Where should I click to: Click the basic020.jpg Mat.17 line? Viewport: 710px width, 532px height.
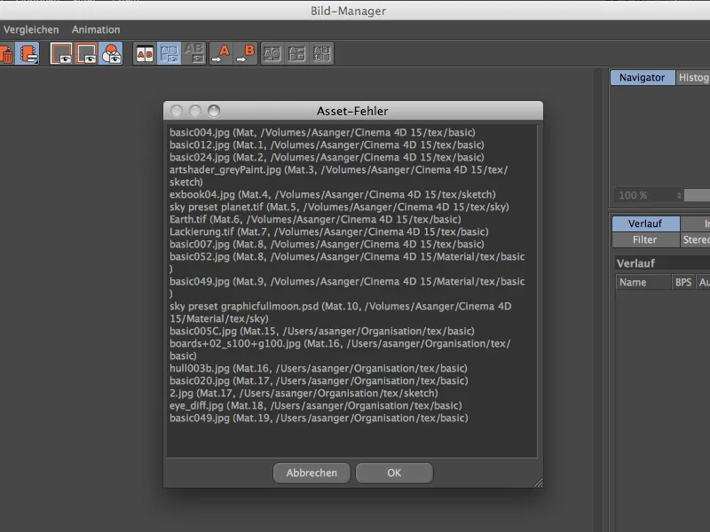pos(319,381)
